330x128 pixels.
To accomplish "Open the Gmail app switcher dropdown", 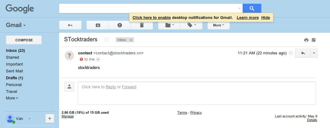I will [x=16, y=25].
